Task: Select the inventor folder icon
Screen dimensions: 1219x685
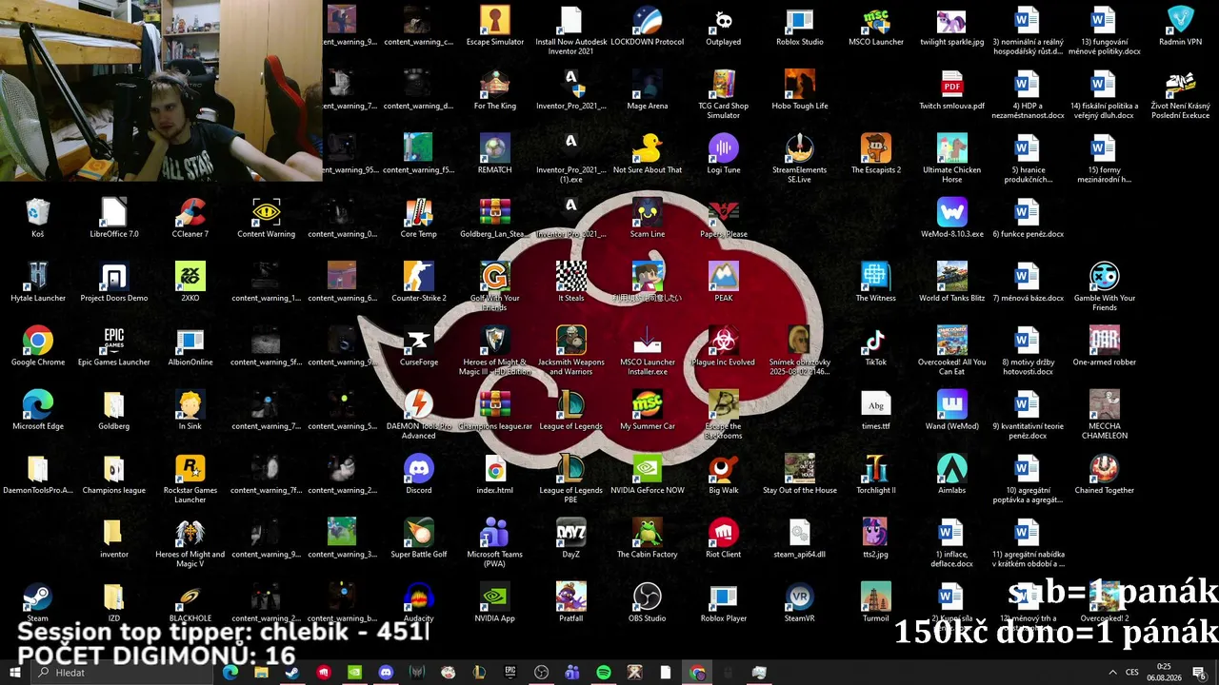Action: [113, 538]
